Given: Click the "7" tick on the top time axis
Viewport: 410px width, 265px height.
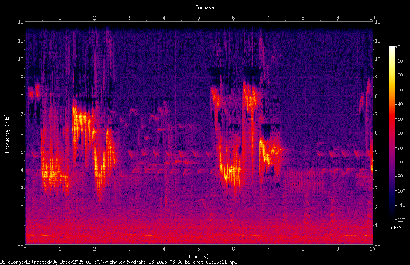Looking at the screenshot, I should [268, 18].
